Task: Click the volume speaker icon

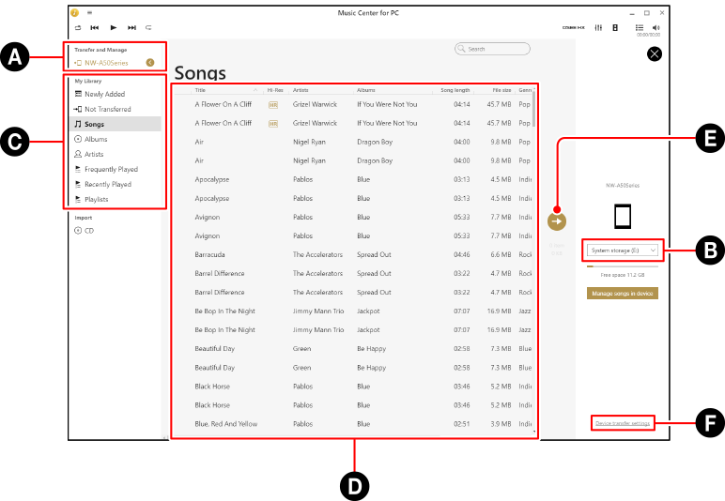Action: tap(656, 28)
